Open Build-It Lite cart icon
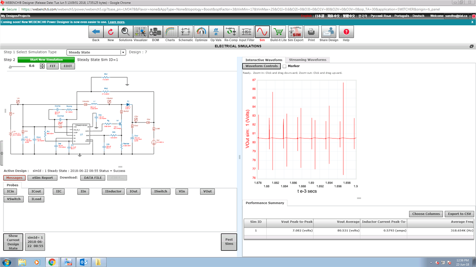The width and height of the screenshot is (476, 267). coord(278,32)
